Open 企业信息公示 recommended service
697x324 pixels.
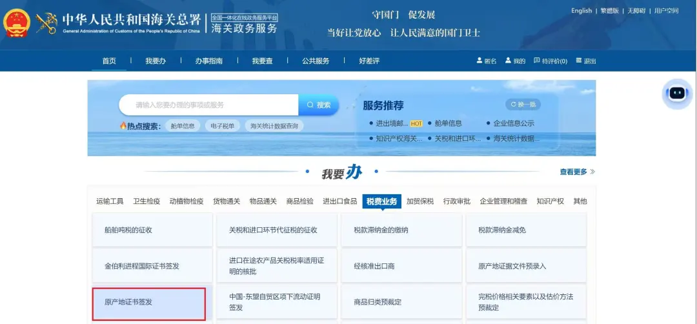point(513,123)
